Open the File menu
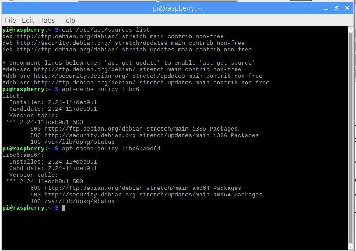The image size is (356, 251). [11, 21]
